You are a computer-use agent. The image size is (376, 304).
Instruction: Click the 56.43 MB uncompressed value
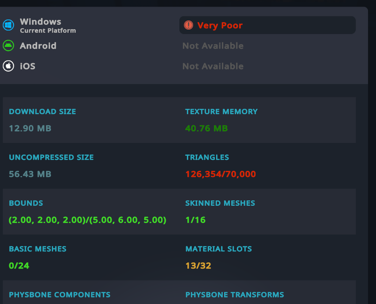pyautogui.click(x=30, y=174)
